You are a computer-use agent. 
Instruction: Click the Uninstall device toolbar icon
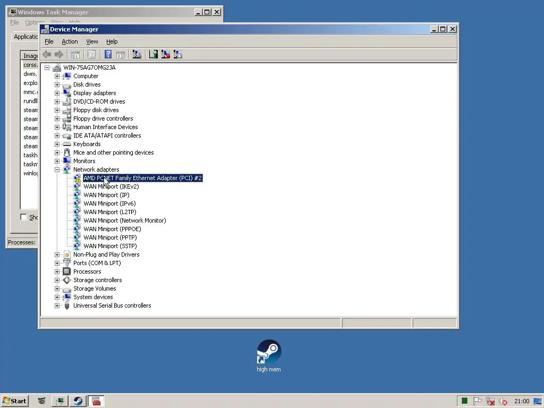tap(166, 55)
